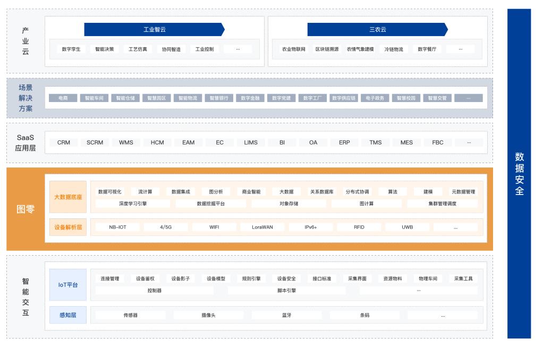Screen dimensions: 543x347
Task: Select CRM in the SaaS layer
Action: [x=63, y=142]
